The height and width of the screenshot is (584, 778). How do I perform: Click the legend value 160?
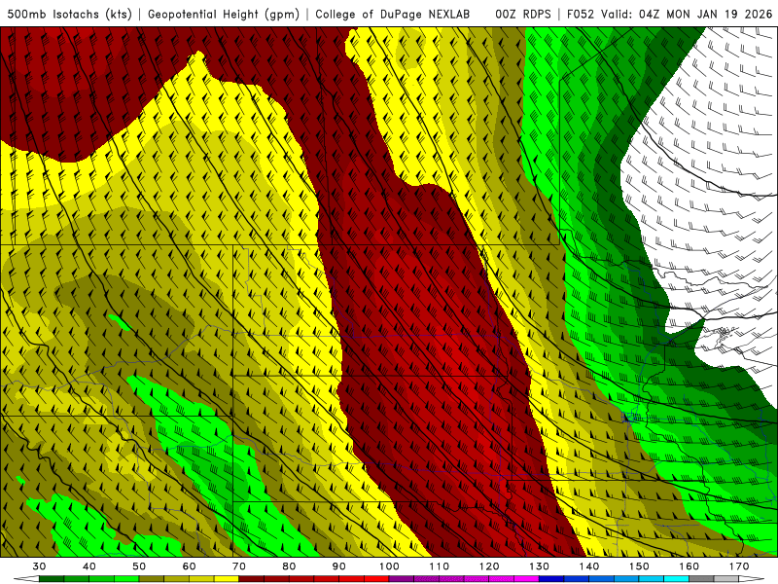coord(690,566)
